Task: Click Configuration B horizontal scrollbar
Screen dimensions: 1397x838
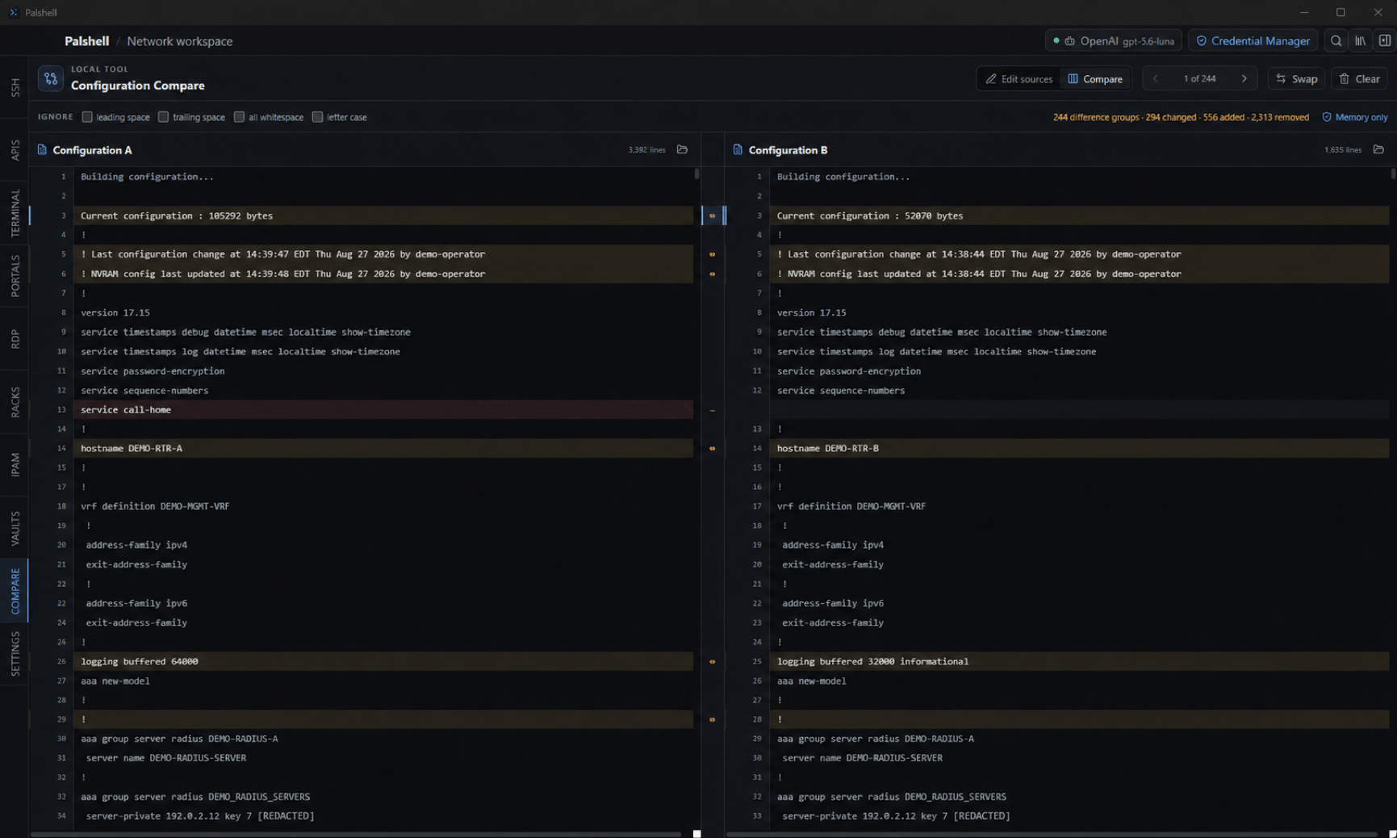Action: tap(1052, 834)
